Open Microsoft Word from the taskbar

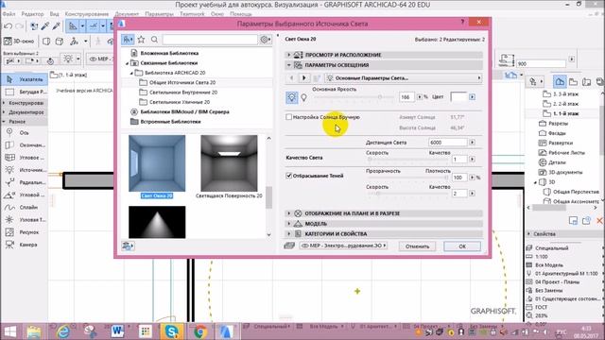117,331
